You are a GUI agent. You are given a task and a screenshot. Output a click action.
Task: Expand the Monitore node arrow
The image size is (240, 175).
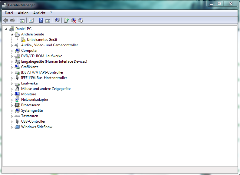[x=12, y=94]
